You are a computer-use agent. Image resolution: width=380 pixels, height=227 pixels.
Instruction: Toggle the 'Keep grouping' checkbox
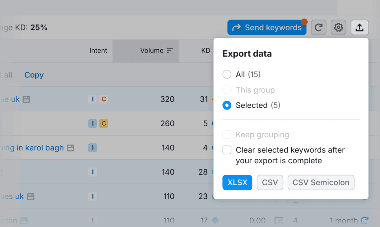coord(227,134)
